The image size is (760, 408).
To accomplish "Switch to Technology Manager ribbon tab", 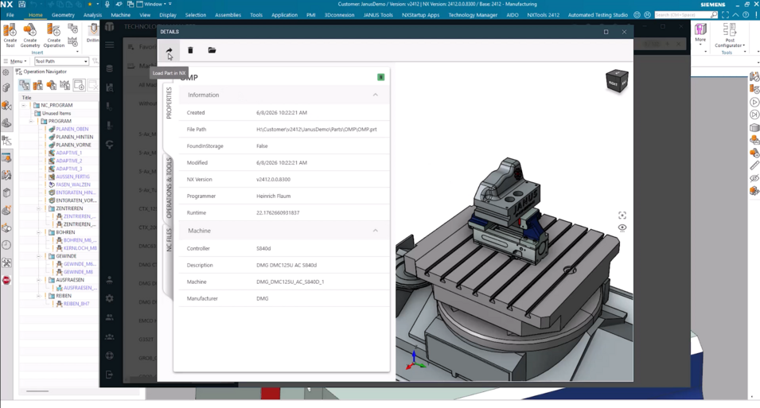I will click(473, 15).
